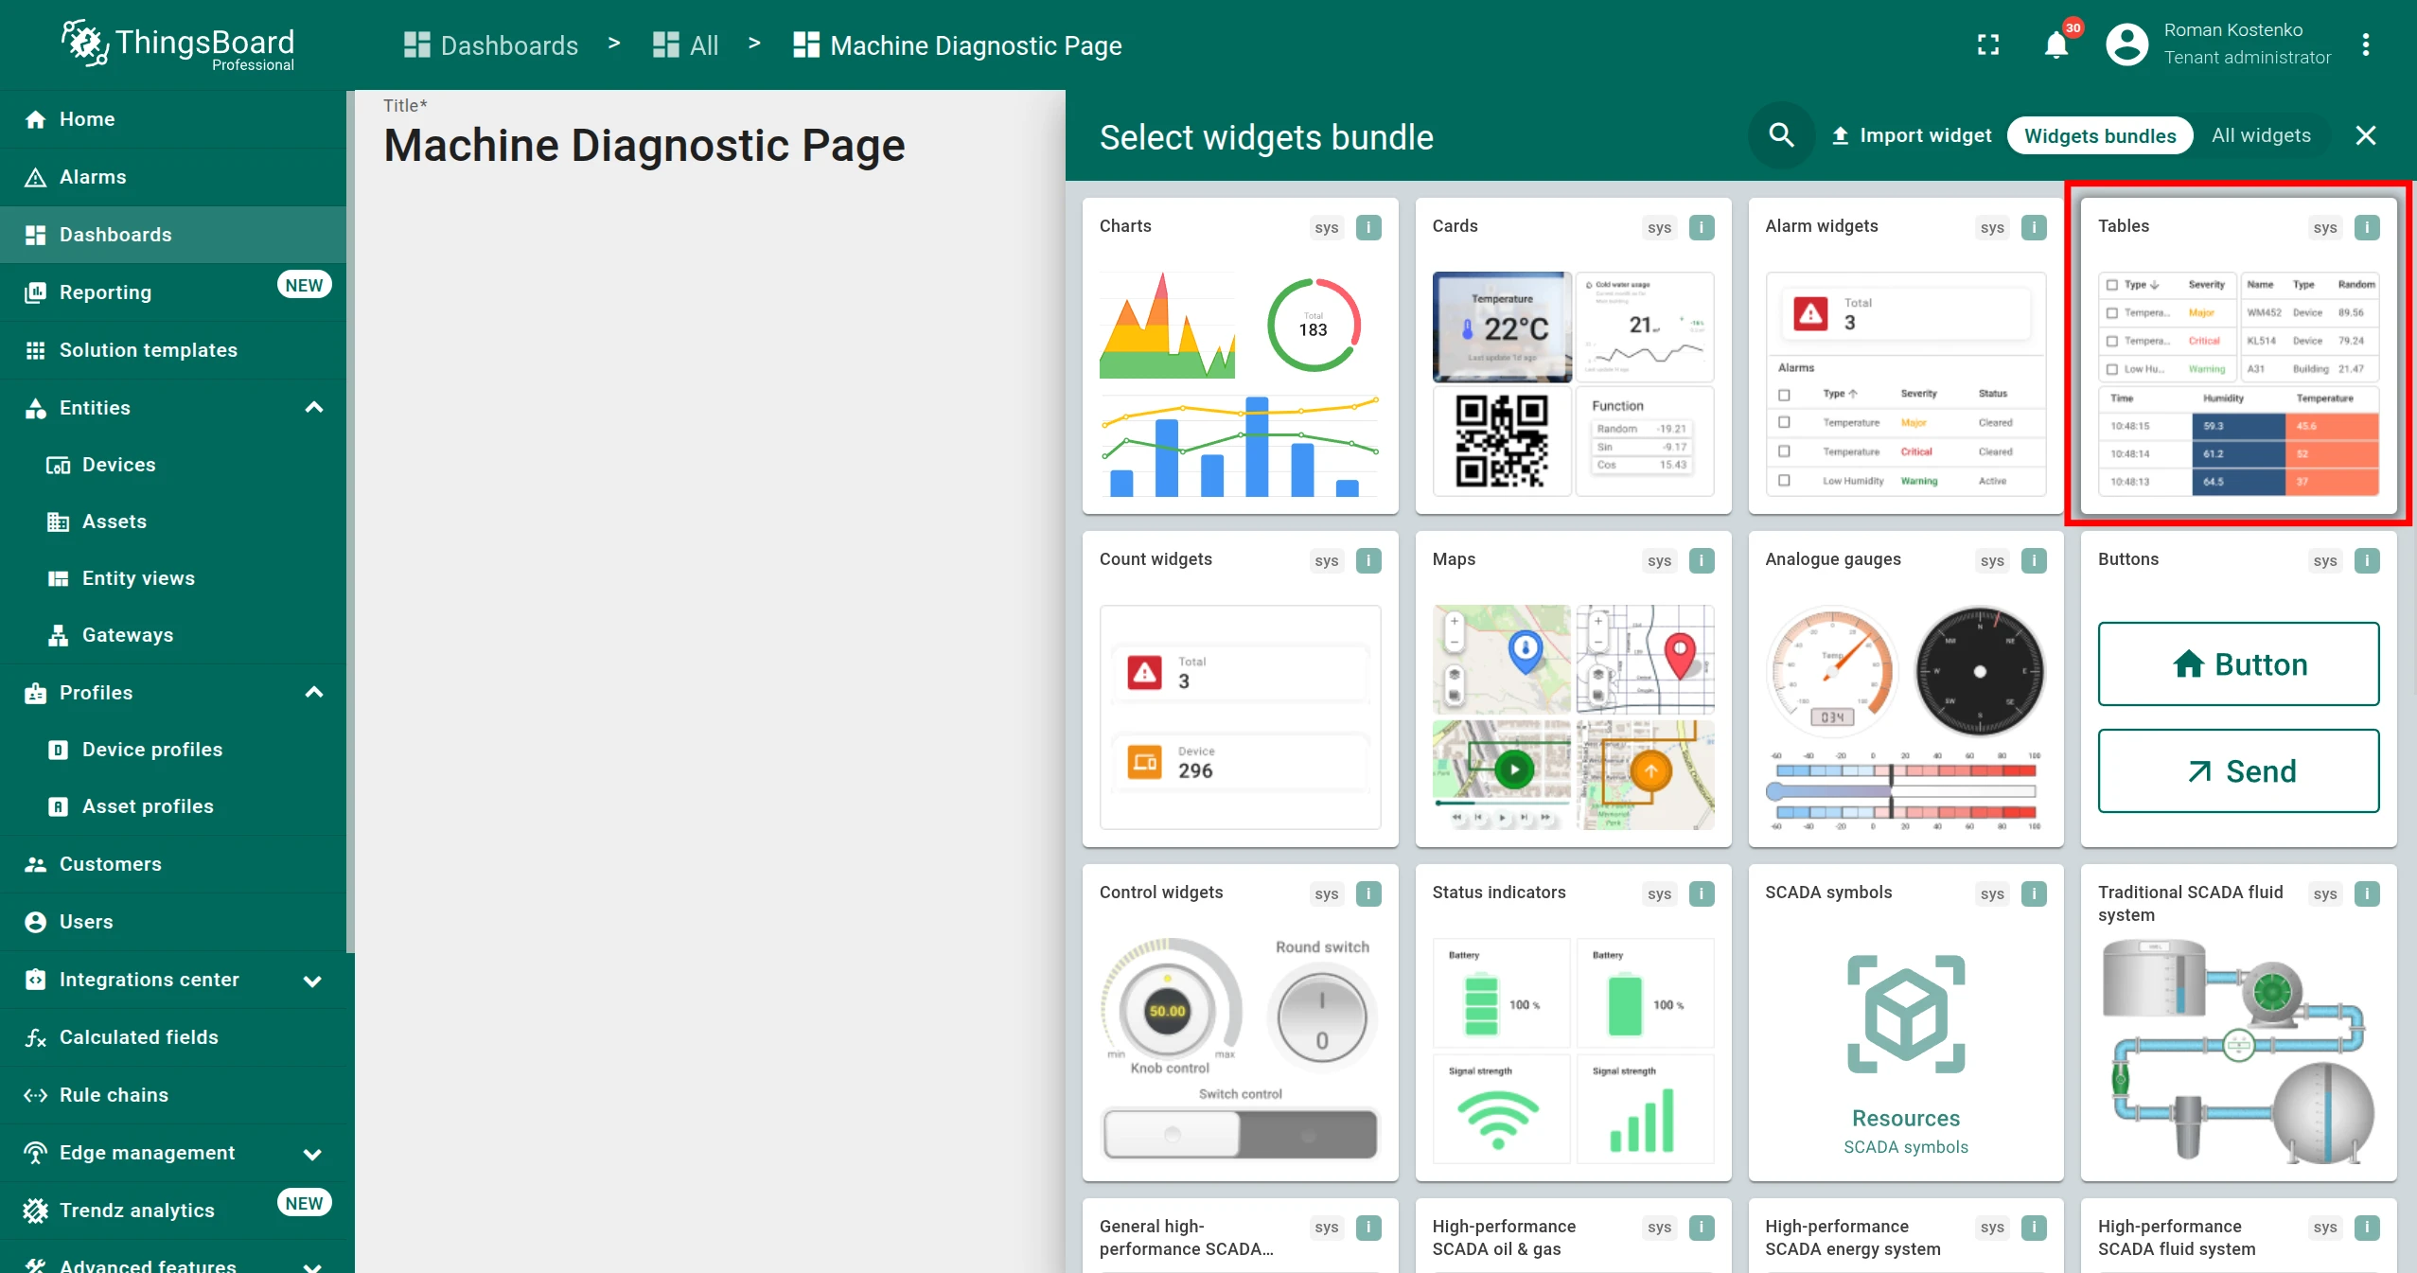
Task: Go to Entity views in the sidebar
Action: coord(173,578)
